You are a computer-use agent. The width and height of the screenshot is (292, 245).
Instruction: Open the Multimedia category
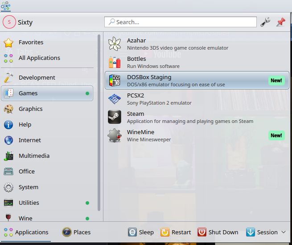[x=47, y=156]
